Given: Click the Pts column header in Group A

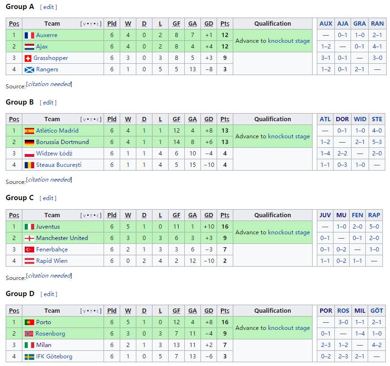Looking at the screenshot, I should point(225,24).
